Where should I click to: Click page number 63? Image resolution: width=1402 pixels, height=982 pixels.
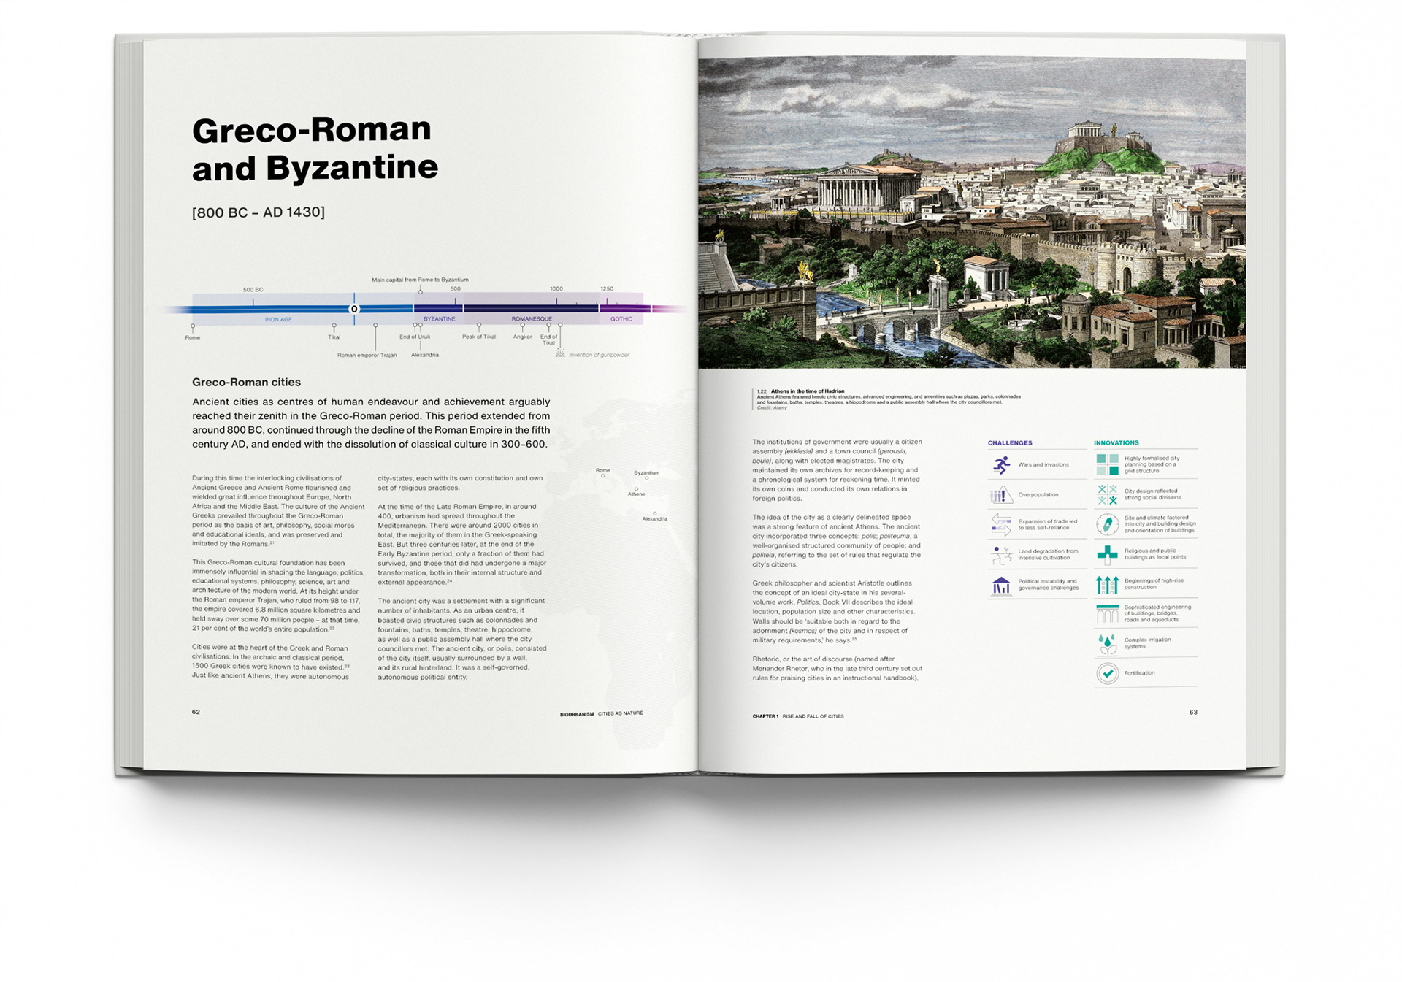[x=1193, y=712]
